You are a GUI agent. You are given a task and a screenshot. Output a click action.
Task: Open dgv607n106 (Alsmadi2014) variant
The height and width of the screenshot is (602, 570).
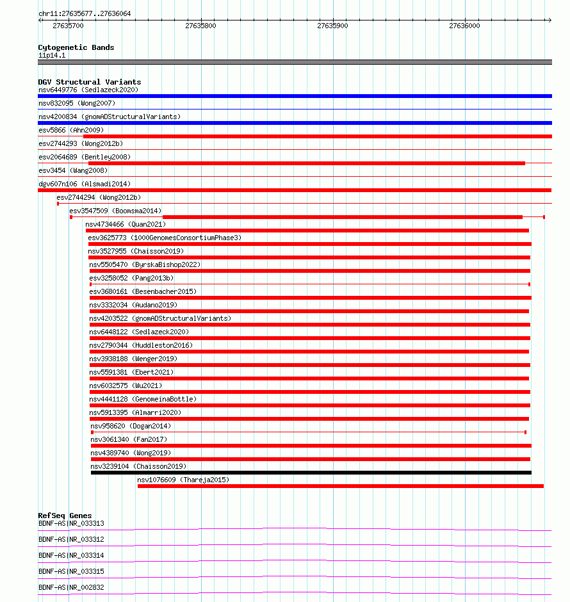tap(85, 184)
